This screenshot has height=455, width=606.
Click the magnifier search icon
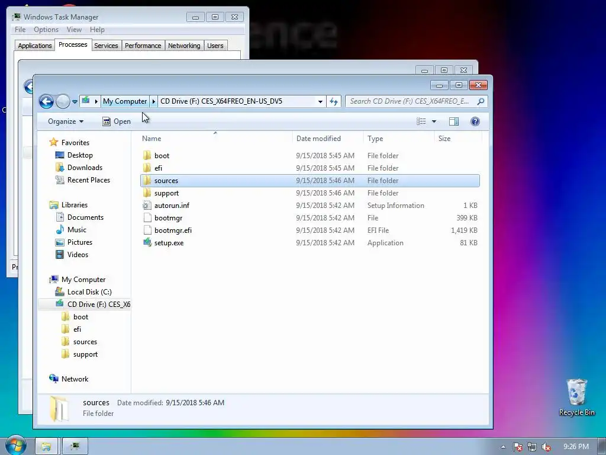coord(481,101)
